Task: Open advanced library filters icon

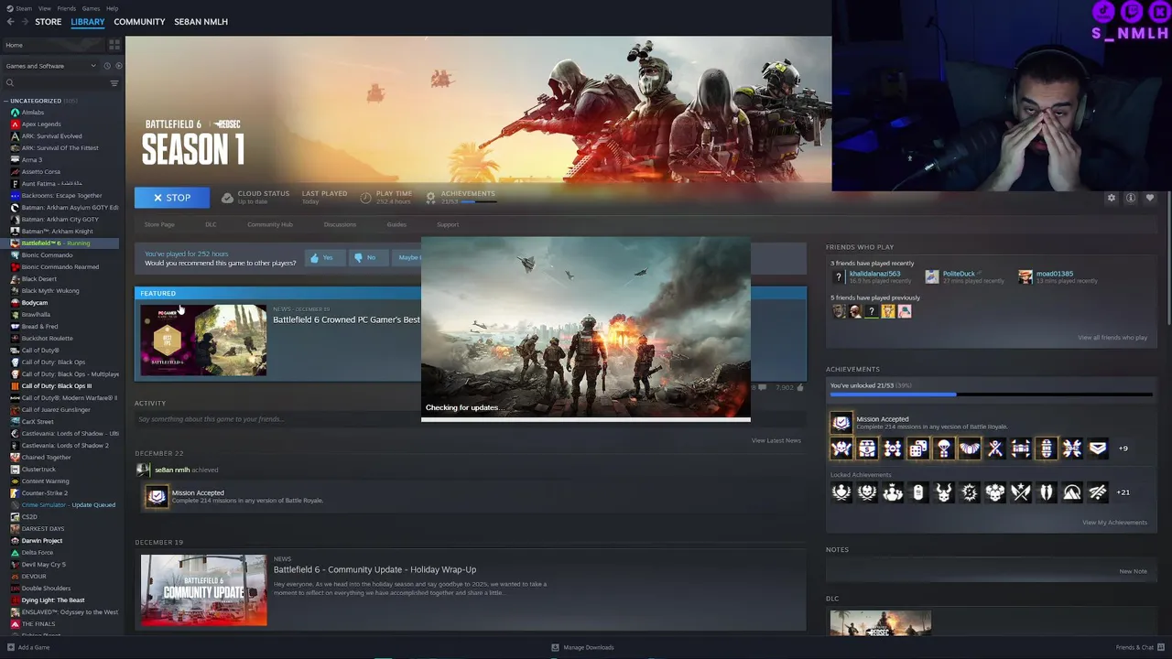Action: (x=114, y=83)
